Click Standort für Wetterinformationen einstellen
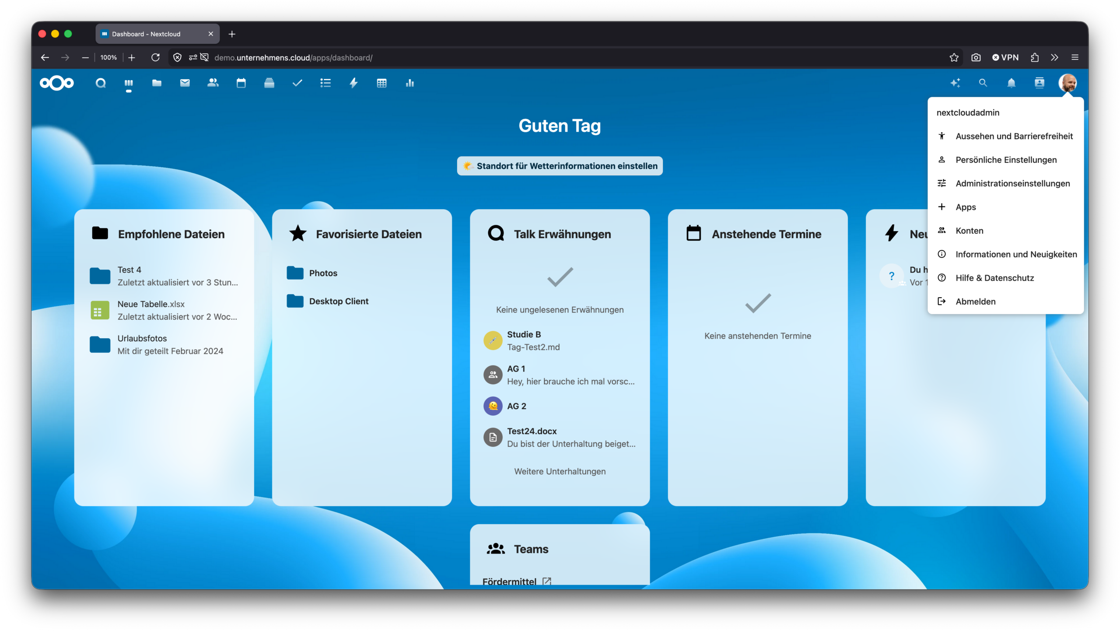The image size is (1120, 631). 560,166
